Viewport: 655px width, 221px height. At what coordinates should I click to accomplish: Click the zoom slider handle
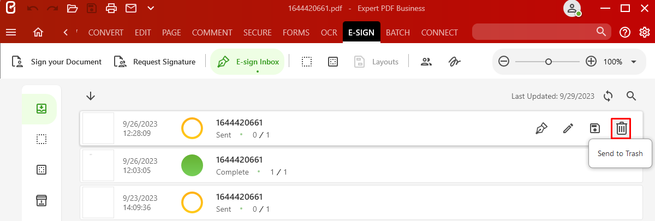[549, 62]
